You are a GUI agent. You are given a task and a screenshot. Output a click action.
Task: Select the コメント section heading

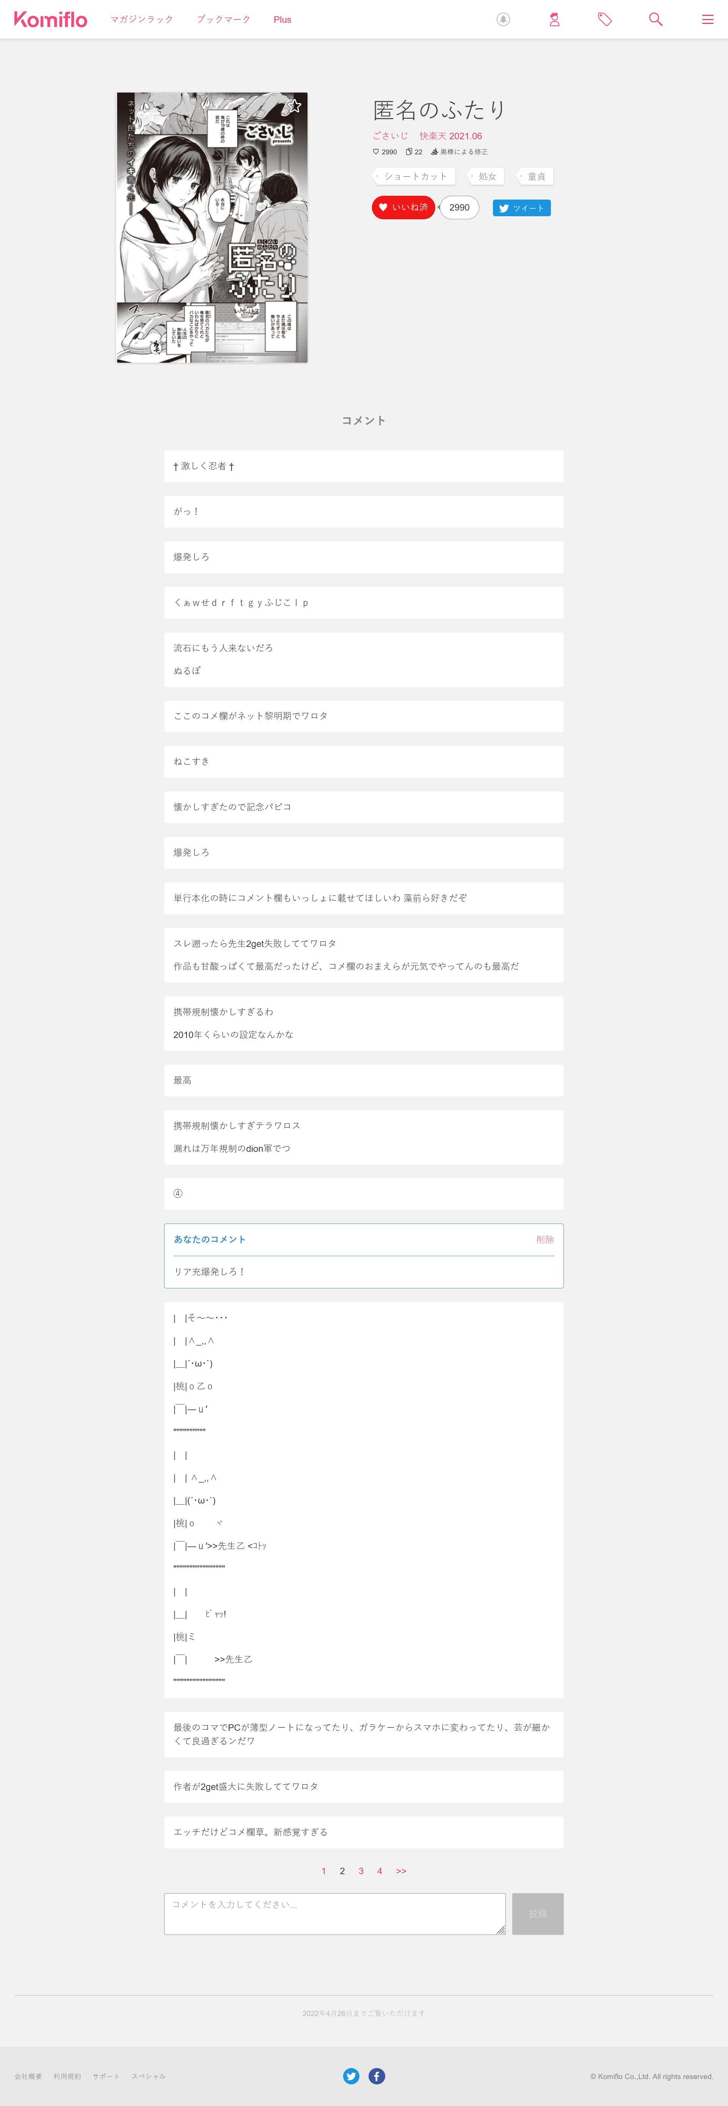point(364,420)
